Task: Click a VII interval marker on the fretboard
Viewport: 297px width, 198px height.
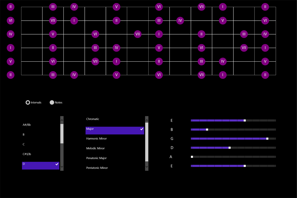Action: (53, 21)
